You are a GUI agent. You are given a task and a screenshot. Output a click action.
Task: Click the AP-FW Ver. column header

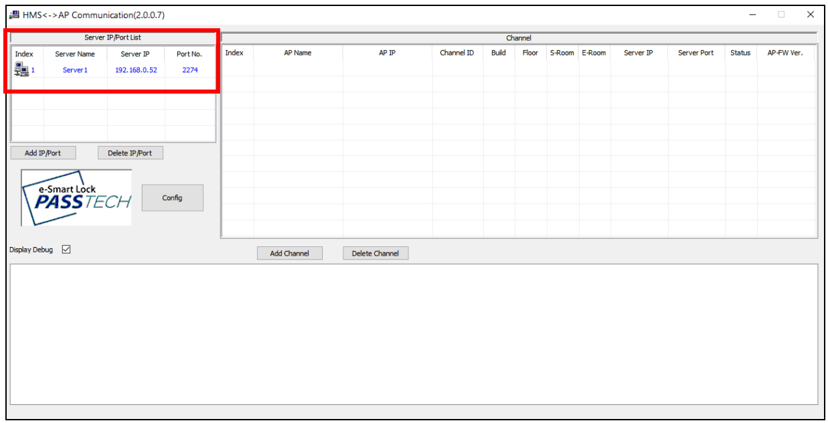(x=785, y=53)
